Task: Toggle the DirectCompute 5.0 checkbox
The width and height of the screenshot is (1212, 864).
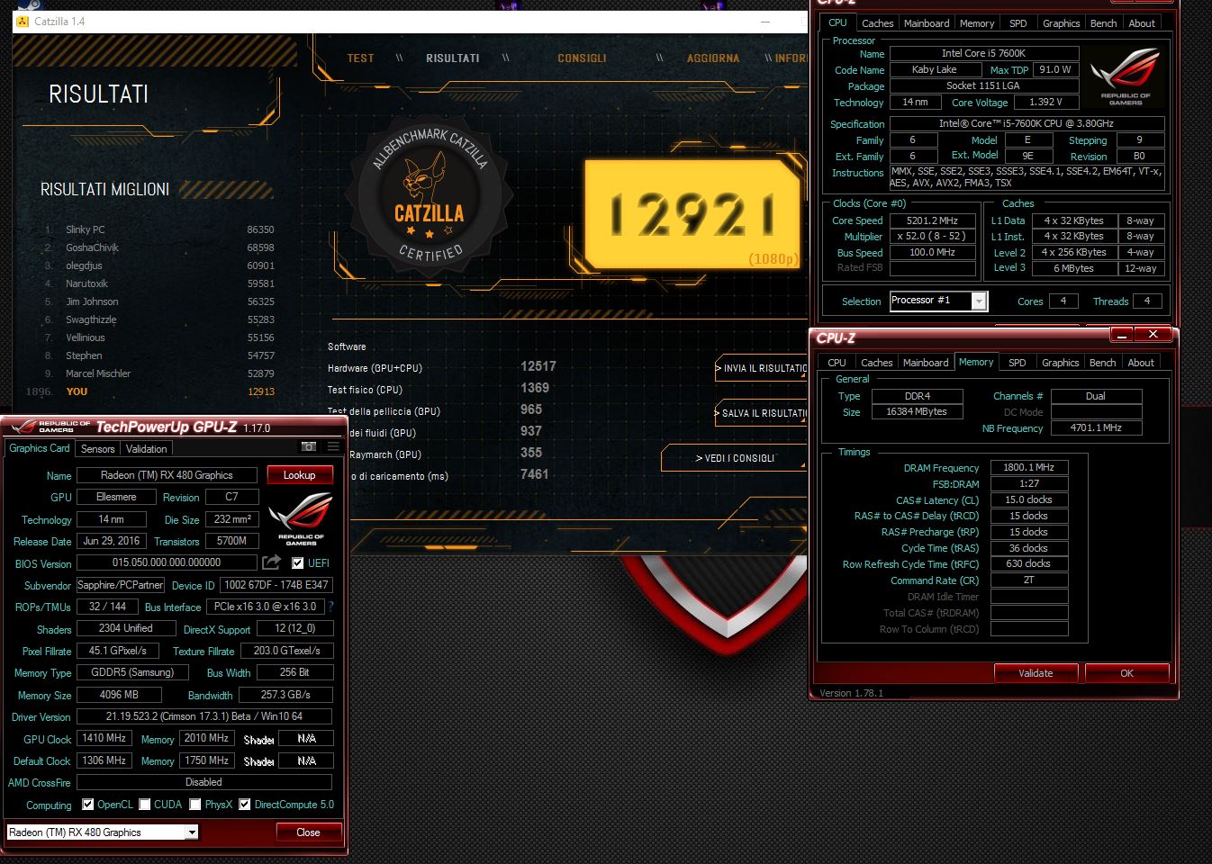Action: pos(244,805)
